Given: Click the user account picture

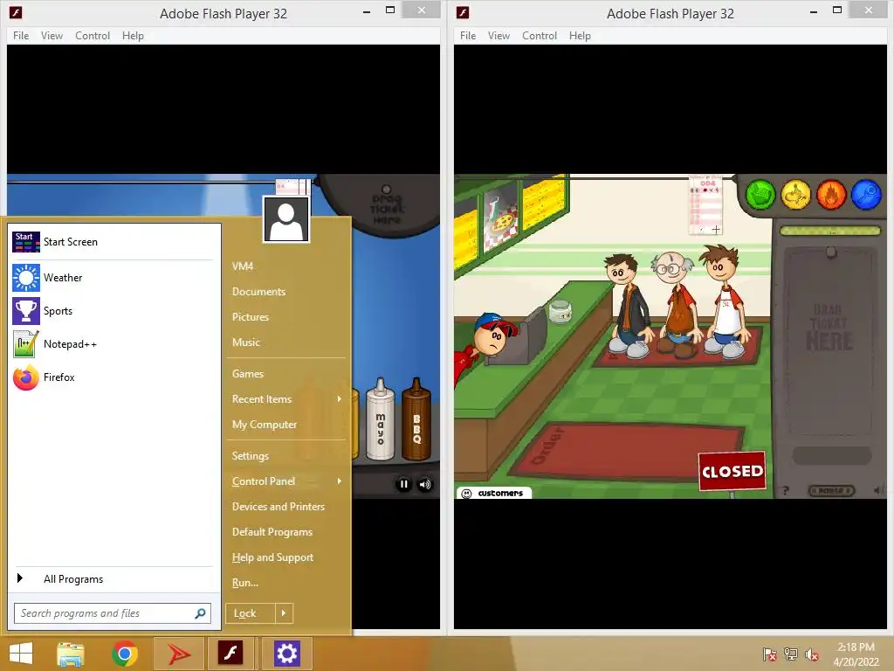Looking at the screenshot, I should [x=286, y=219].
